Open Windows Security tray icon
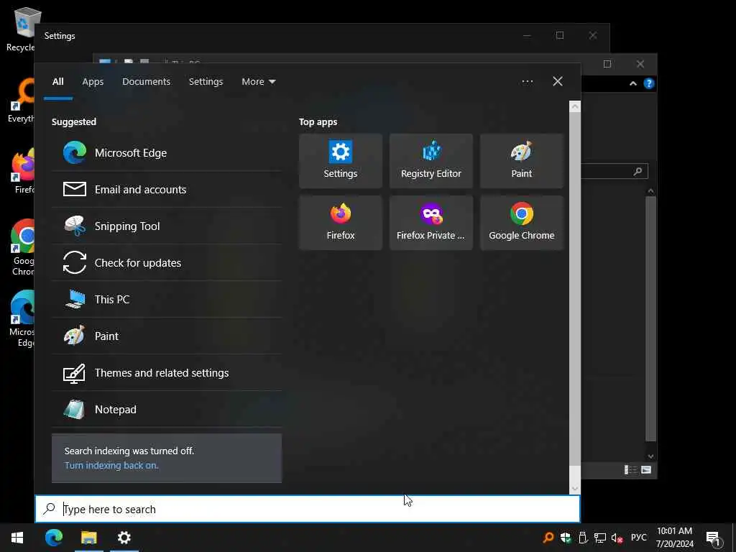Screen dimensions: 736x552 [566, 538]
